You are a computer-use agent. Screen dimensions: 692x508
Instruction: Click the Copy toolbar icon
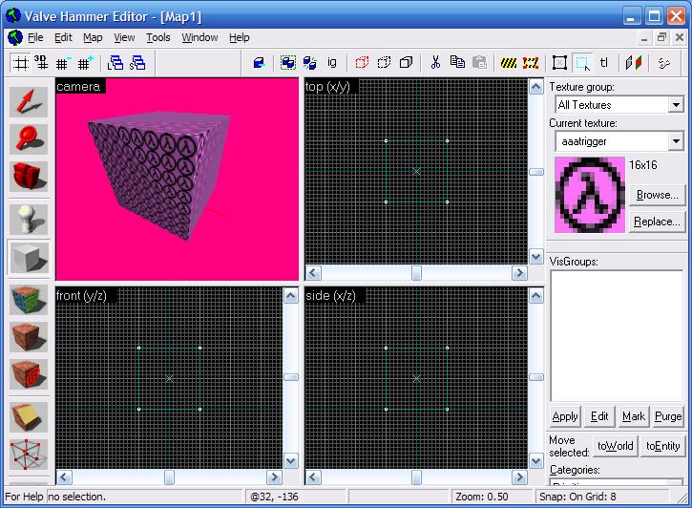point(457,63)
